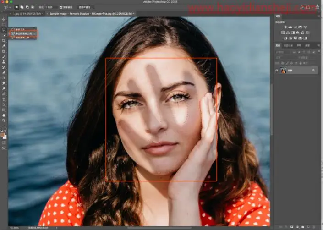The height and width of the screenshot is (230, 323).
Task: Create a new layer from Layers panel
Action: pyautogui.click(x=308, y=227)
